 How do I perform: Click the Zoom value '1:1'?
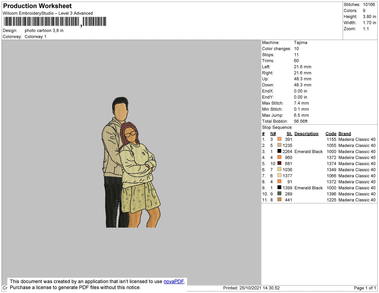click(x=366, y=29)
